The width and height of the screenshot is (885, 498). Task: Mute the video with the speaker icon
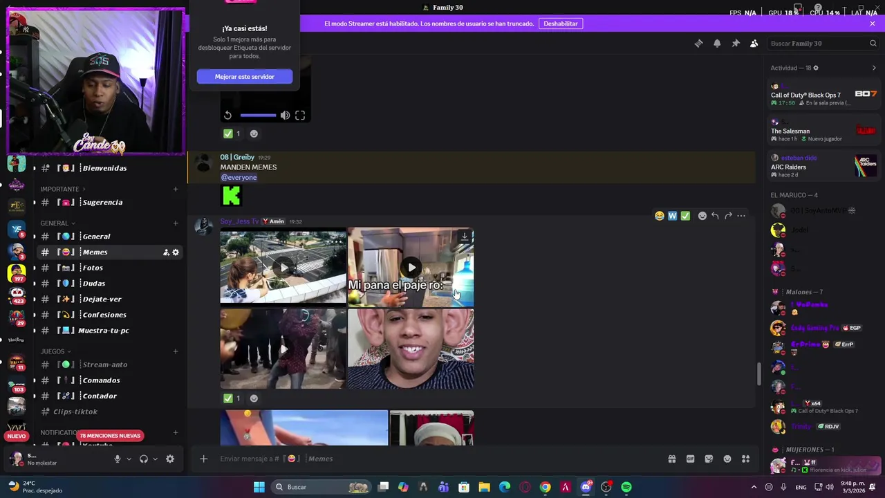(x=285, y=116)
